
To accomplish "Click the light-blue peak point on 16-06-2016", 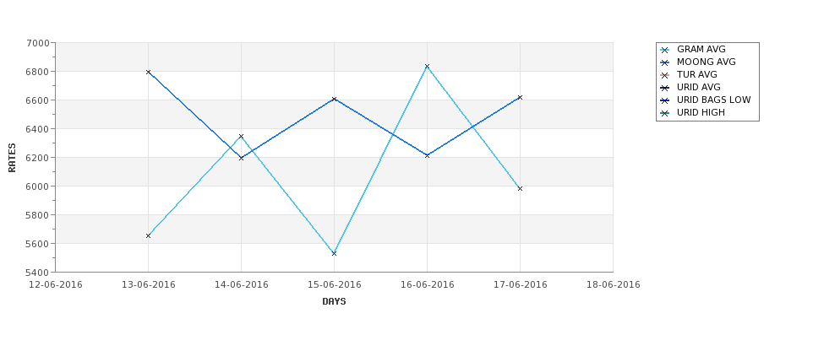I will pos(428,67).
